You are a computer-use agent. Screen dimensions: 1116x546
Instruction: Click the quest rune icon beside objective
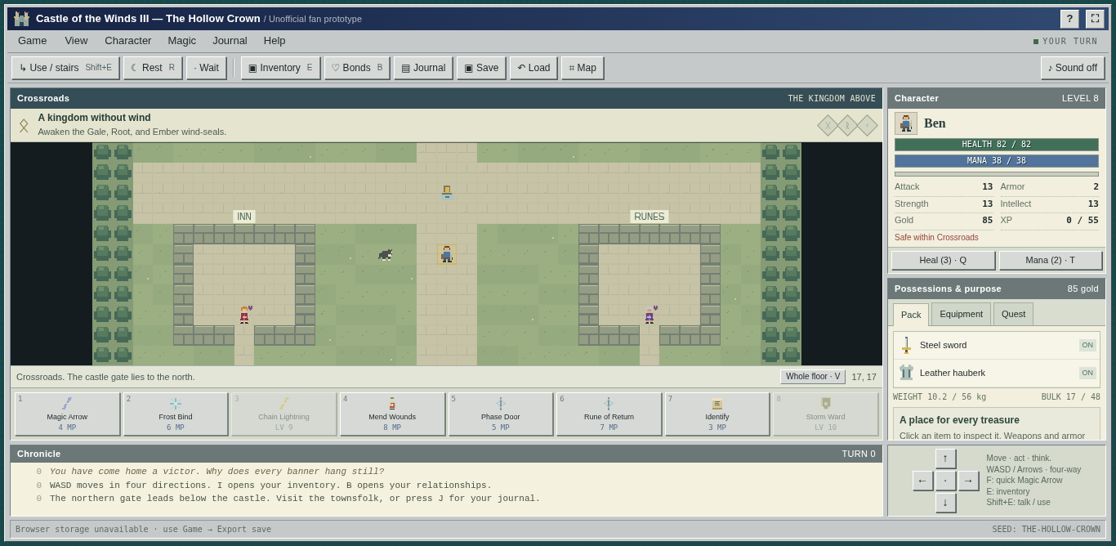point(24,125)
